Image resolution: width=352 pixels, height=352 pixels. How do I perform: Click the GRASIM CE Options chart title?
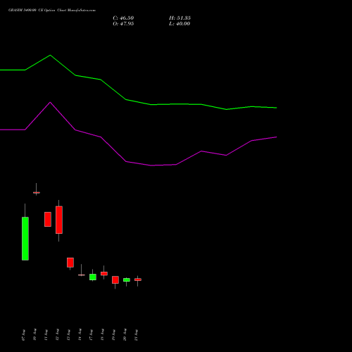pos(52,11)
